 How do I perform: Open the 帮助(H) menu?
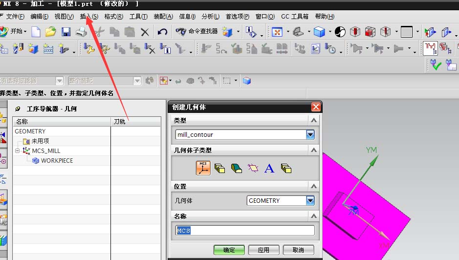tap(325, 17)
